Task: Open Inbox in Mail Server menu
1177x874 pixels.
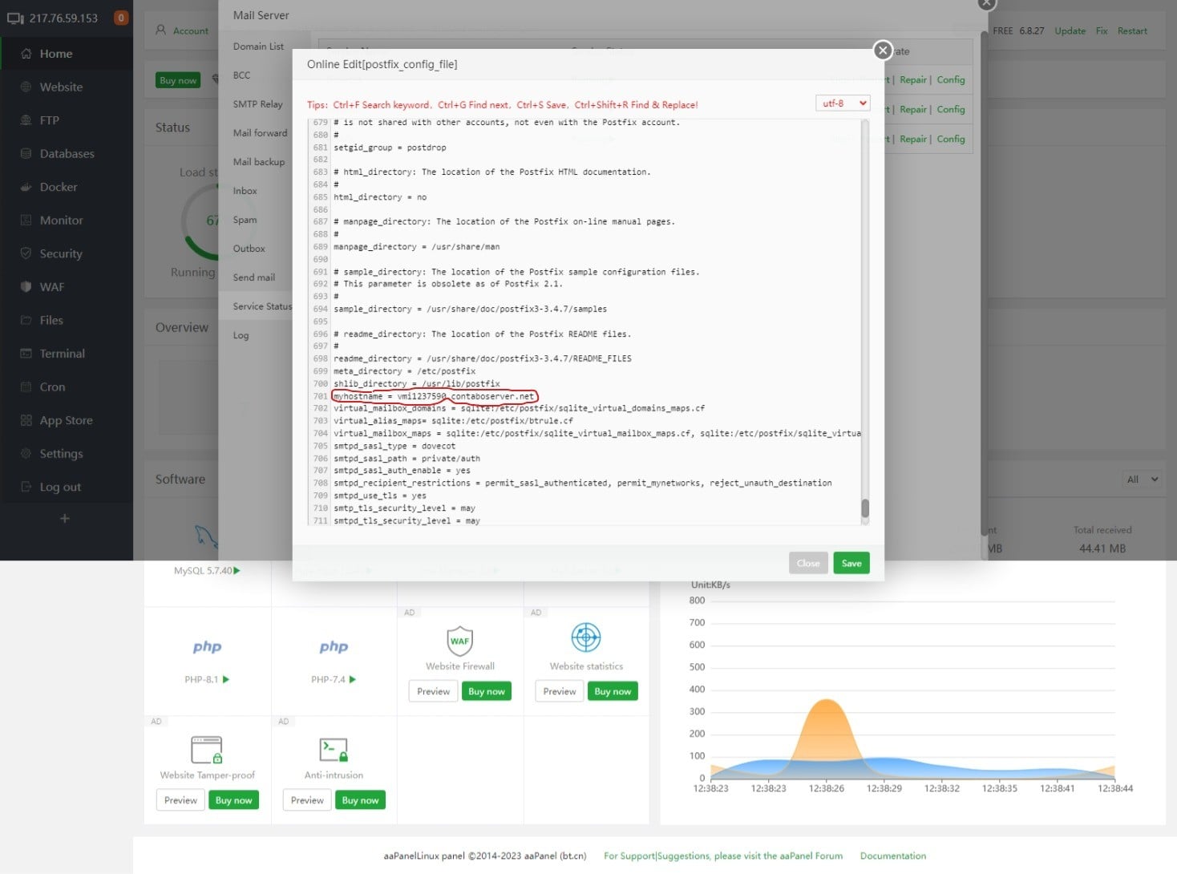Action: point(245,191)
